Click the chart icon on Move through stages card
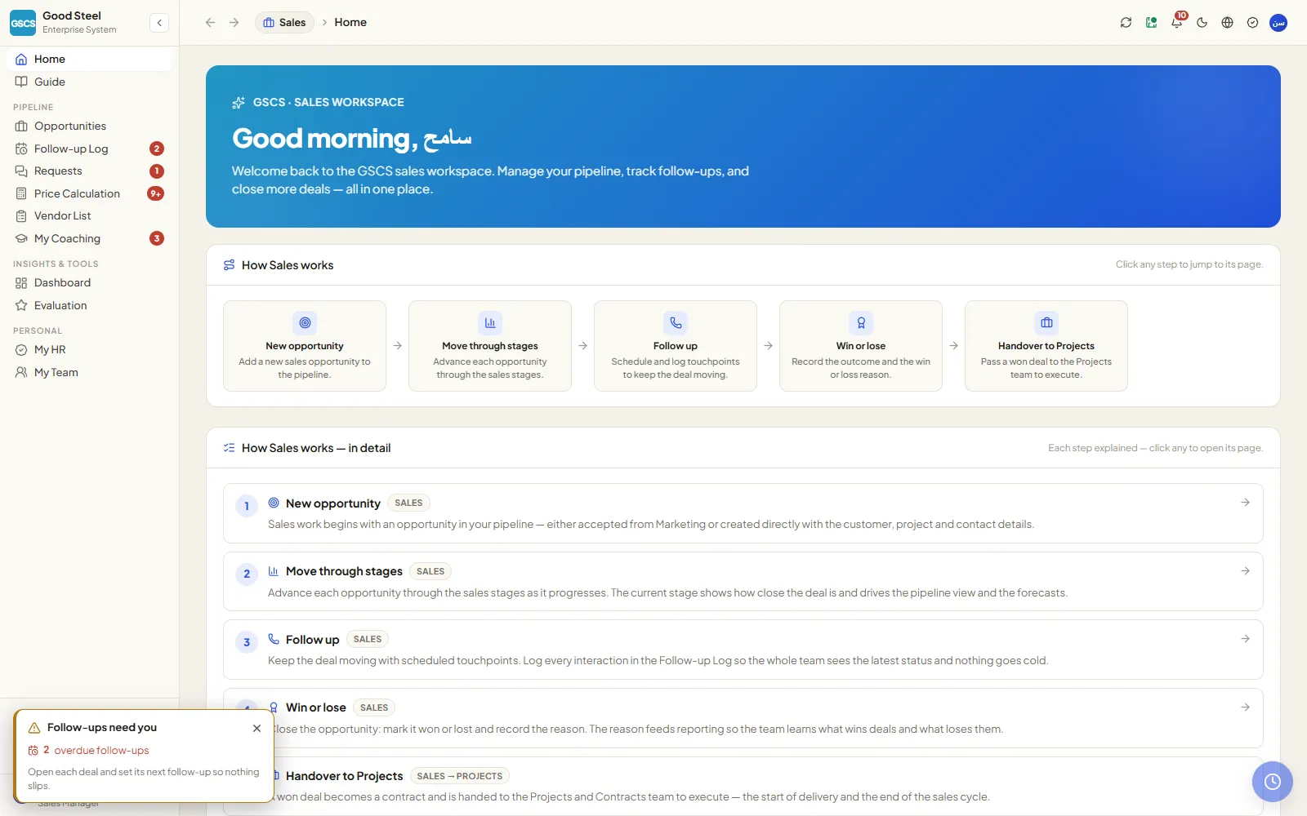1307x816 pixels. [x=490, y=322]
